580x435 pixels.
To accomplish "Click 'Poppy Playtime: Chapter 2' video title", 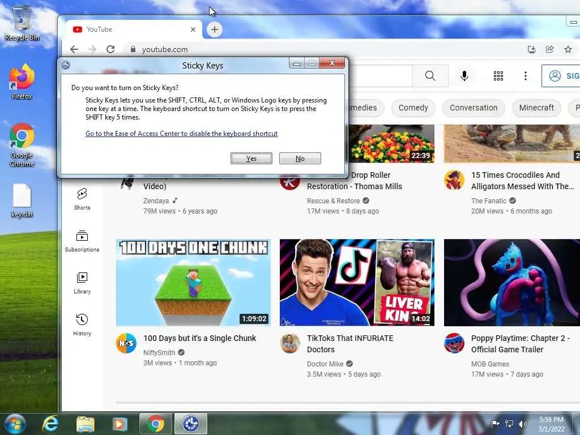I will click(x=520, y=344).
